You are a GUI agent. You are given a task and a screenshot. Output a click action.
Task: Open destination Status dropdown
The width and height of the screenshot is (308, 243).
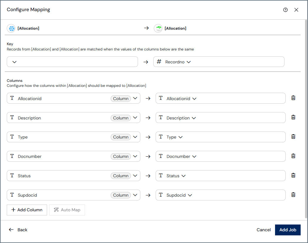(220, 176)
